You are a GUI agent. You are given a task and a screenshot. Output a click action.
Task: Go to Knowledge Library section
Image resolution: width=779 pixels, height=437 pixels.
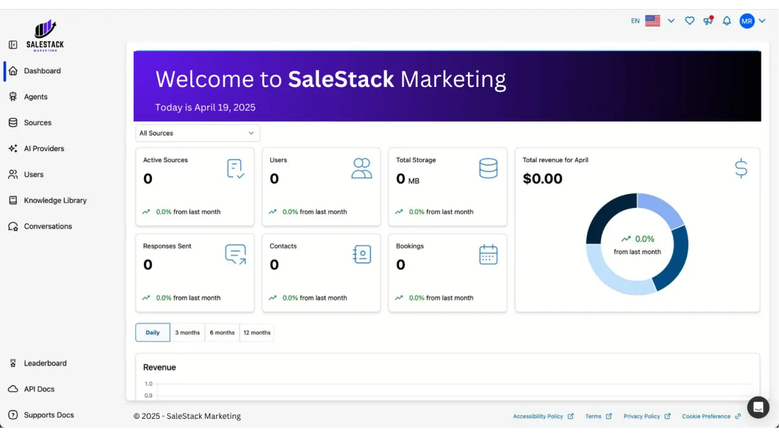coord(55,200)
